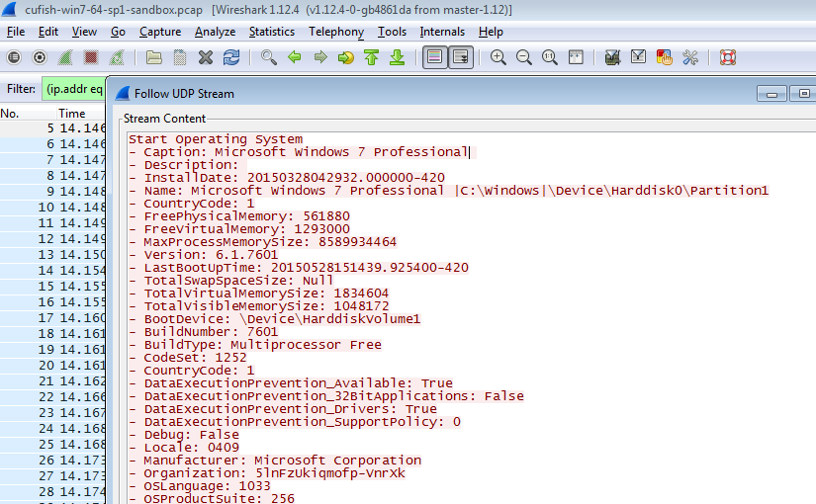The width and height of the screenshot is (816, 504).
Task: Start a new live capture (shark fin icon)
Action: pyautogui.click(x=65, y=57)
